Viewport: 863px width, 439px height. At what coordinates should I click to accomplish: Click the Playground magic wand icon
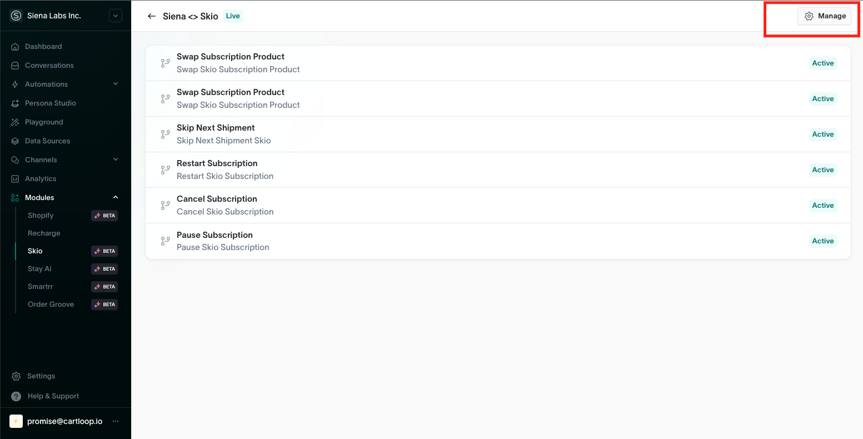click(16, 122)
